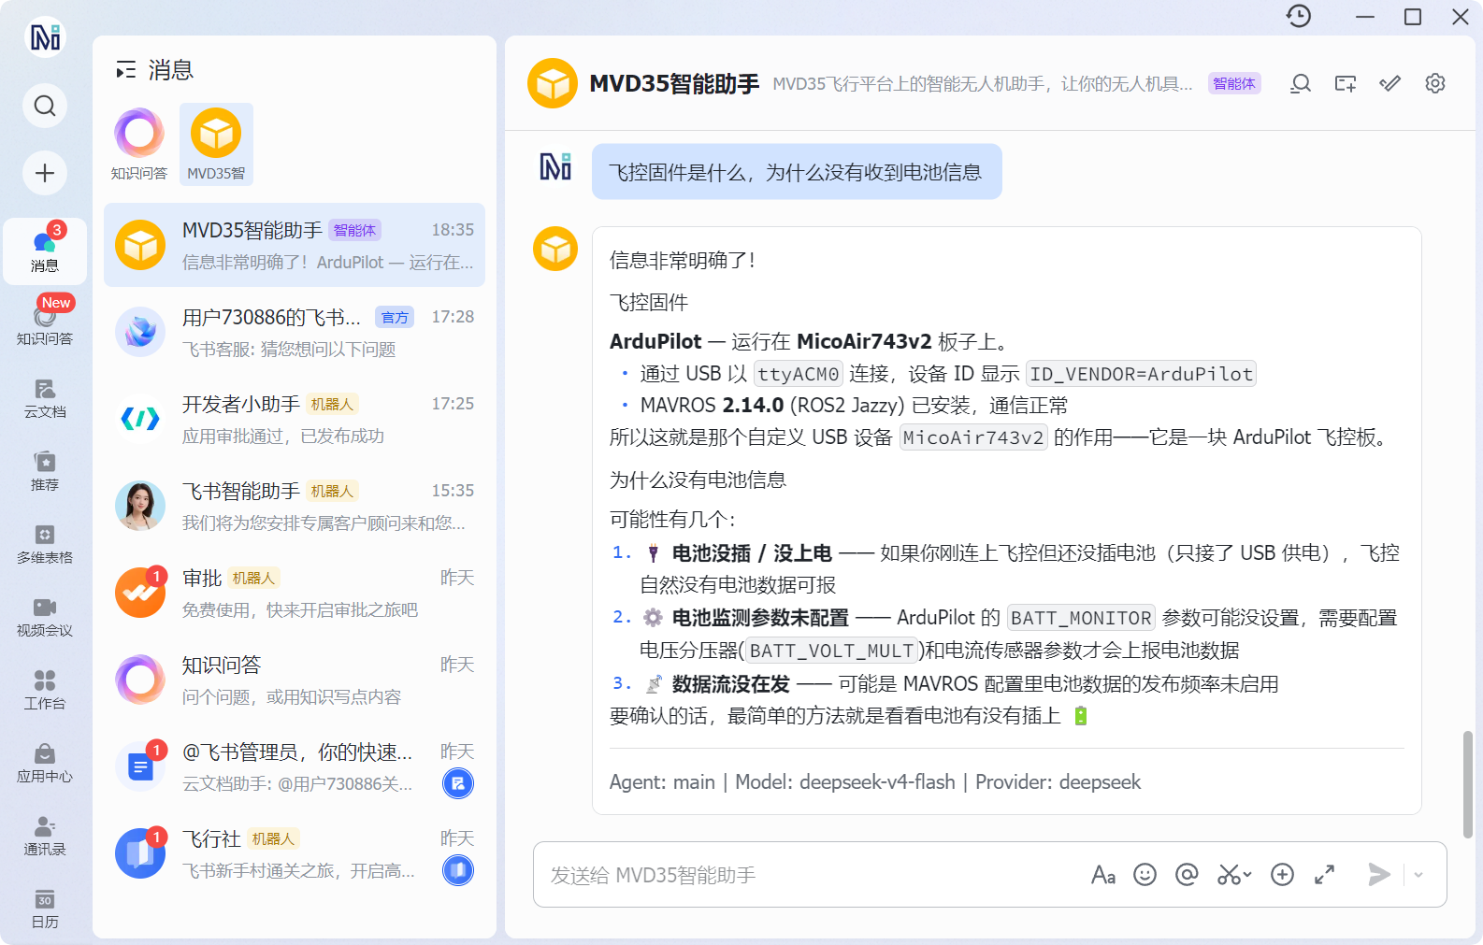Image resolution: width=1483 pixels, height=945 pixels.
Task: Start 视频会议 from the sidebar
Action: (x=45, y=616)
